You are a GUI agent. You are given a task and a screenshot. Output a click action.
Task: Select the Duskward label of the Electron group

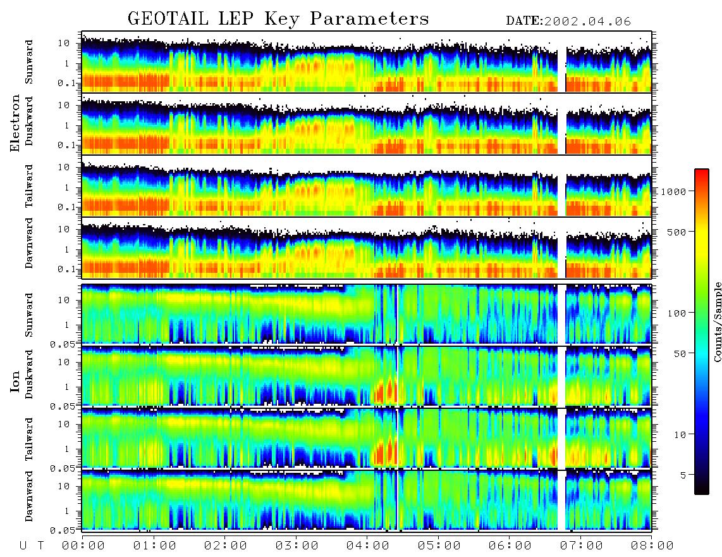pyautogui.click(x=29, y=121)
